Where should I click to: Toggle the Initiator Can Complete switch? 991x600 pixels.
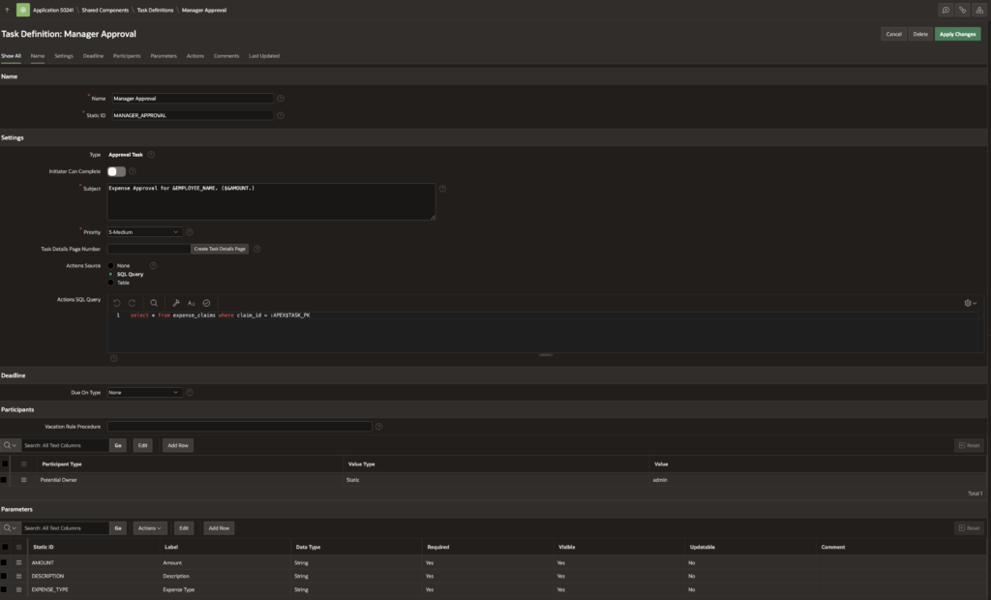(x=116, y=171)
